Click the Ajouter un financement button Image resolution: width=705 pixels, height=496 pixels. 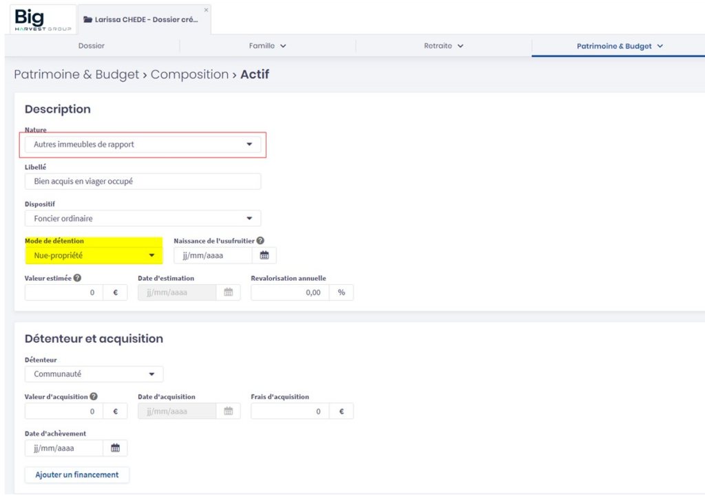pyautogui.click(x=77, y=475)
